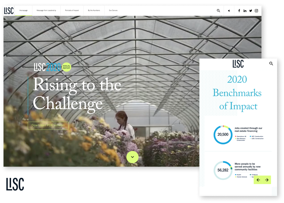Open the search icon in the top navigation
Image resolution: width=284 pixels, height=203 pixels.
click(x=218, y=10)
